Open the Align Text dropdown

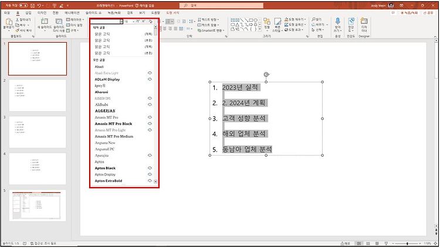(208, 25)
